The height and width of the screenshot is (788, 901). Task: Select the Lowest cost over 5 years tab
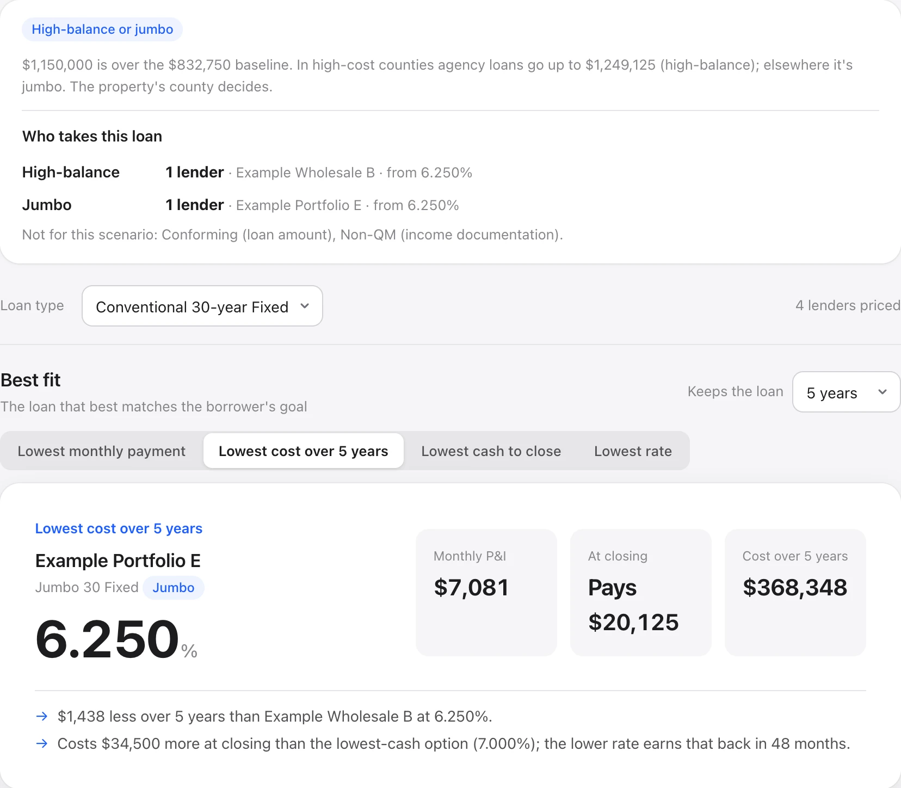coord(304,451)
